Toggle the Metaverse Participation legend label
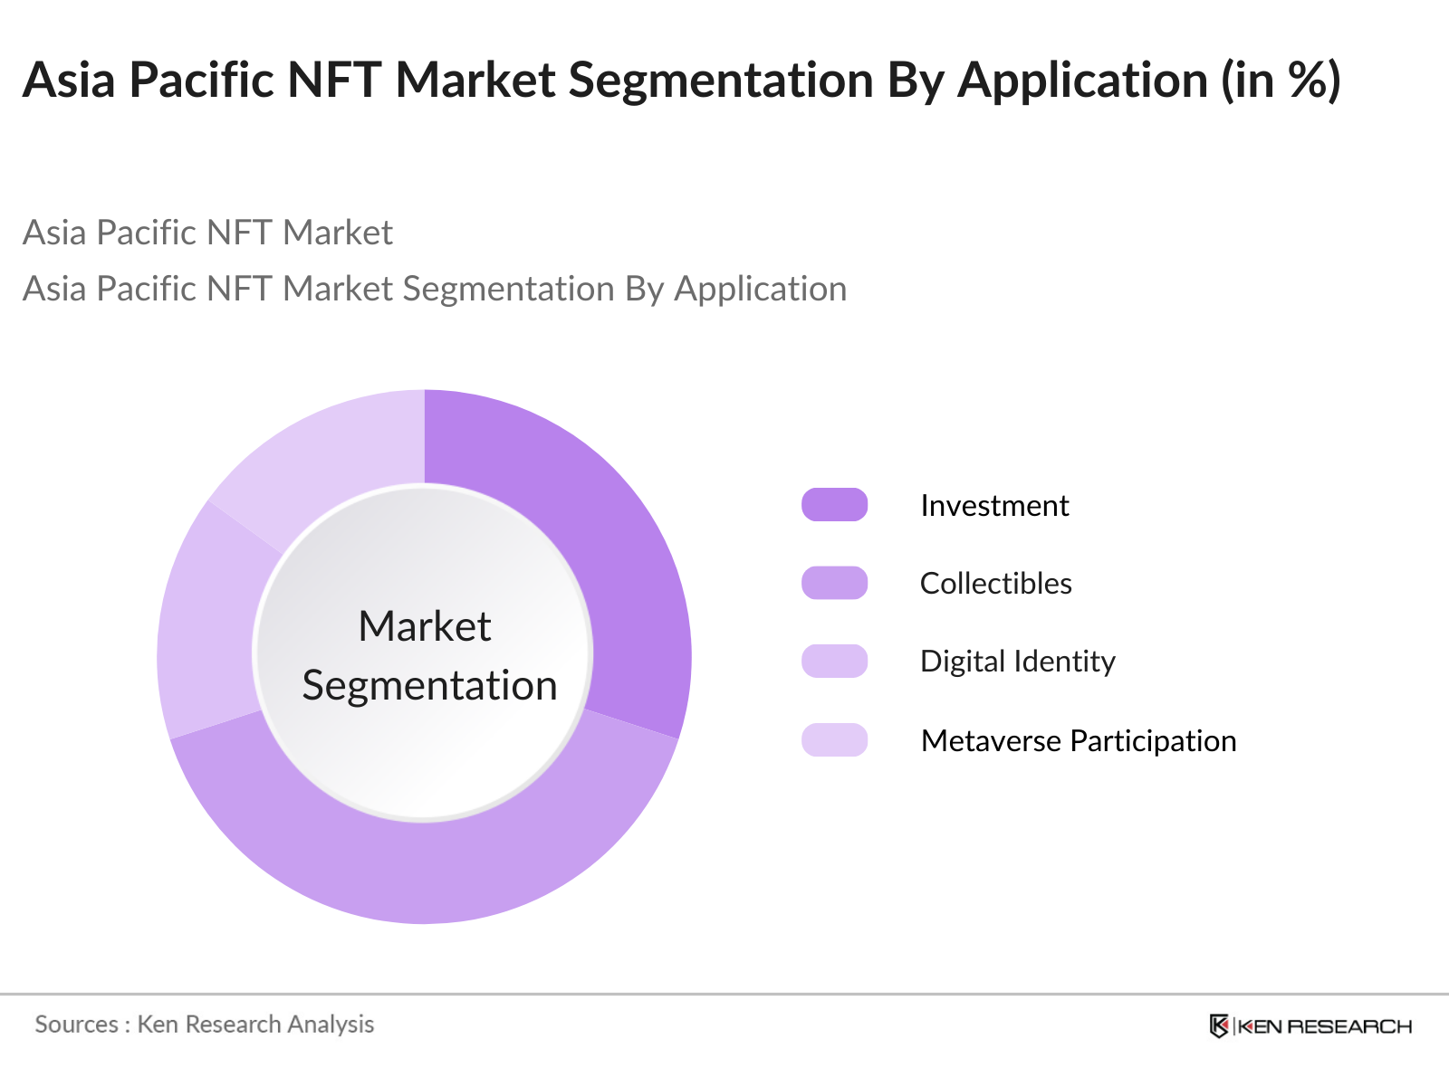This screenshot has width=1449, height=1086. click(x=1078, y=740)
